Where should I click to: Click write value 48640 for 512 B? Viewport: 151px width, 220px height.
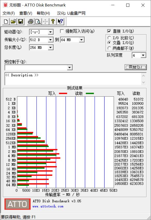123,99
